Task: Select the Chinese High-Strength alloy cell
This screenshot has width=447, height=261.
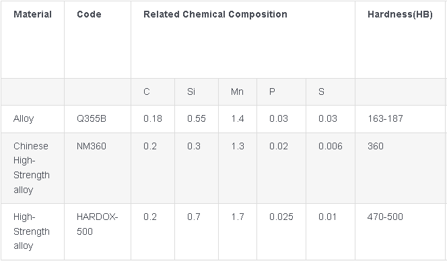Action: point(32,167)
